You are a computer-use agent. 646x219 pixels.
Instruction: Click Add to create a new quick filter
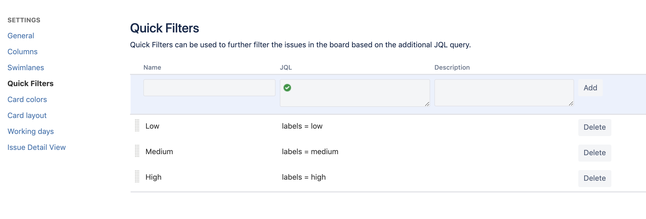coord(590,87)
